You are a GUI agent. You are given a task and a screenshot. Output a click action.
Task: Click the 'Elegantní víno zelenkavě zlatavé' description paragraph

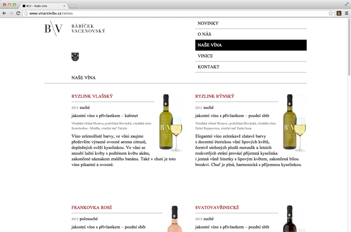248,150
